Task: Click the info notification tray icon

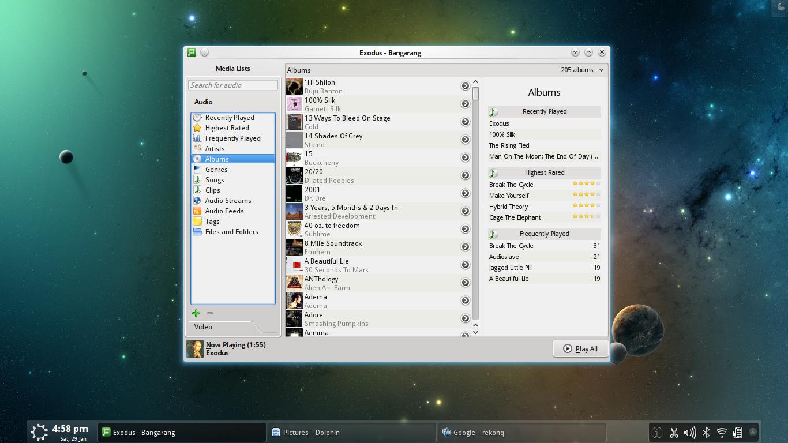Action: click(657, 433)
